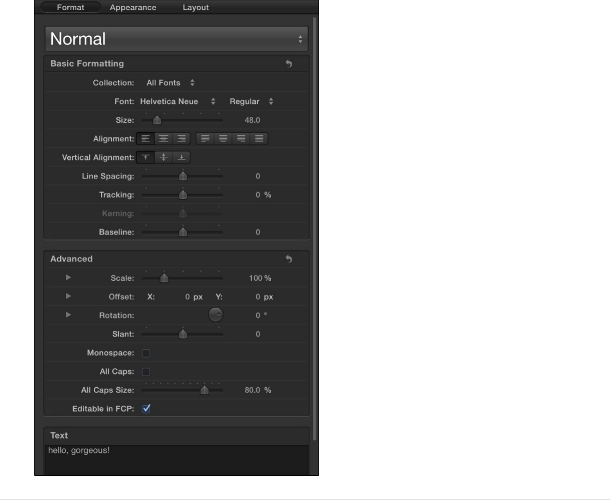Click the Basic Formatting section header
Viewport: 610px width, 500px height.
176,64
